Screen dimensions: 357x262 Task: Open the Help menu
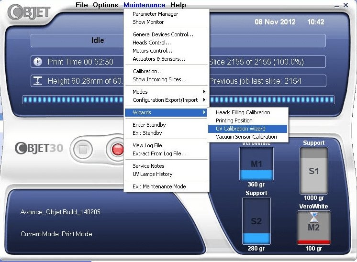tap(178, 5)
